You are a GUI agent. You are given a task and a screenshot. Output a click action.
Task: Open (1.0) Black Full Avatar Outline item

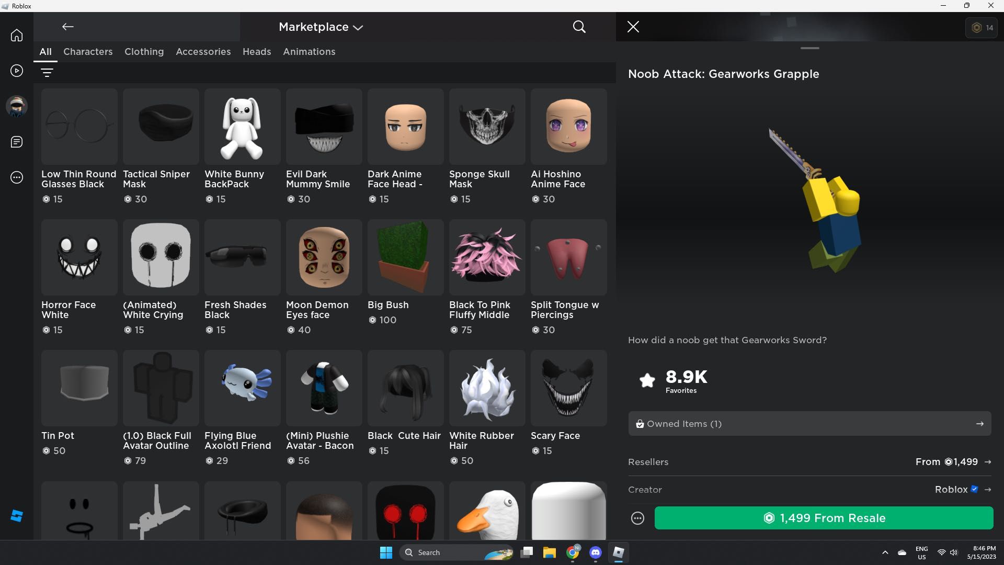[161, 408]
